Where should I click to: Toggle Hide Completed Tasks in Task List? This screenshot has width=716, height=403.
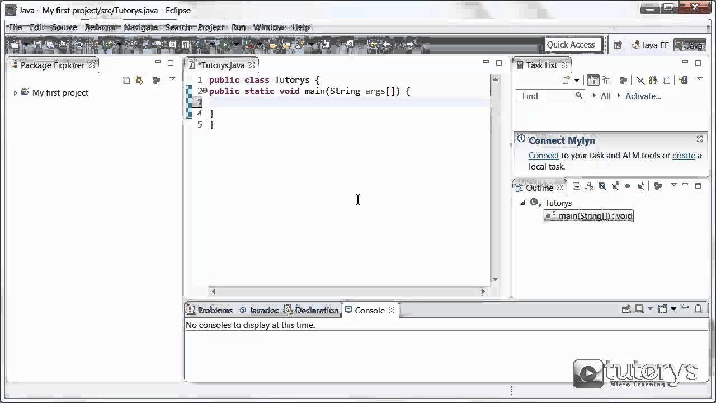tap(640, 80)
